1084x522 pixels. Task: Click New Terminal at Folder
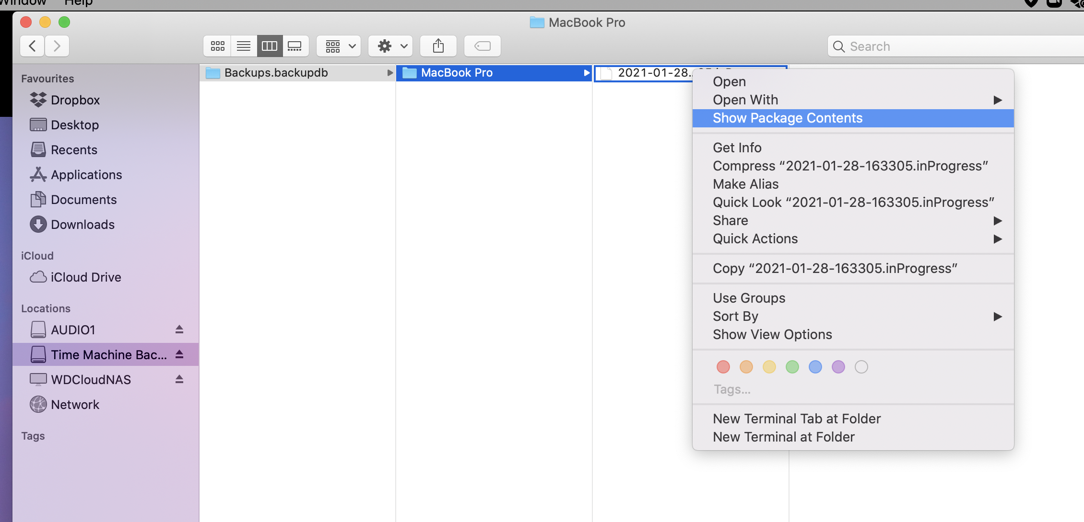point(783,437)
